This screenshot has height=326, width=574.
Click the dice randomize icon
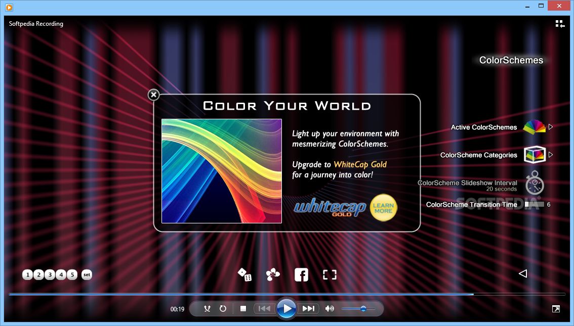[x=244, y=274]
